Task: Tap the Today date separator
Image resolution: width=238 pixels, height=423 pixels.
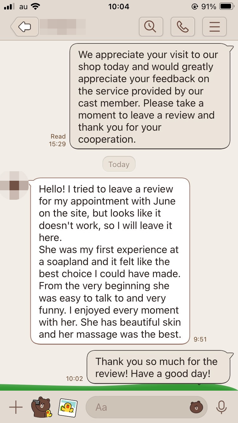Action: [x=119, y=164]
